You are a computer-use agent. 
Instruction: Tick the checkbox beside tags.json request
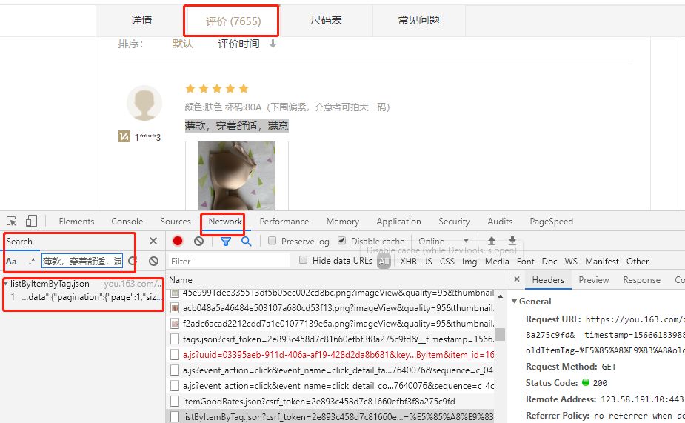[x=175, y=339]
